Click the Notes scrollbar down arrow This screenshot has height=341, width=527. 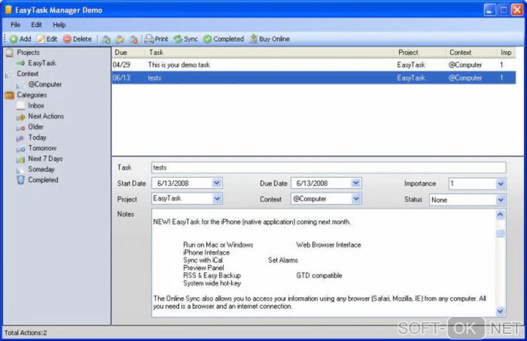point(500,312)
